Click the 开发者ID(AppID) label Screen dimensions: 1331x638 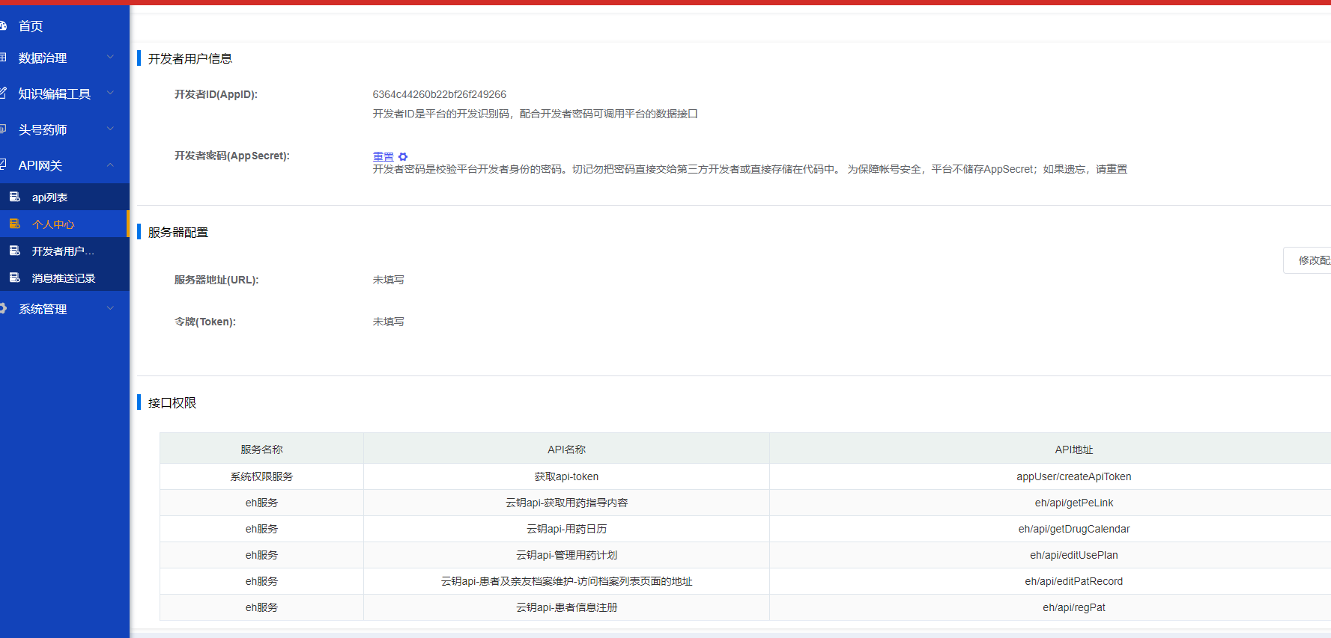(216, 94)
